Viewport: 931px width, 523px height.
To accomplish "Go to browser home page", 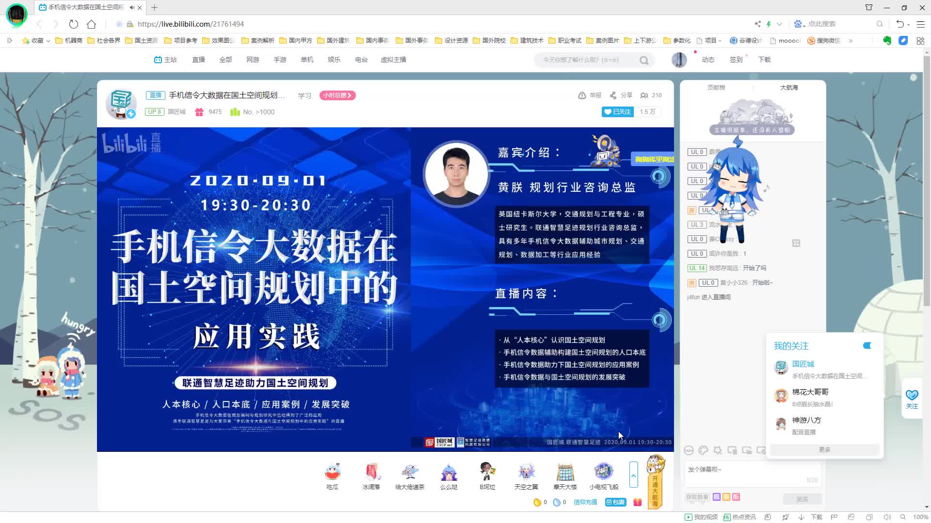I will pos(91,24).
